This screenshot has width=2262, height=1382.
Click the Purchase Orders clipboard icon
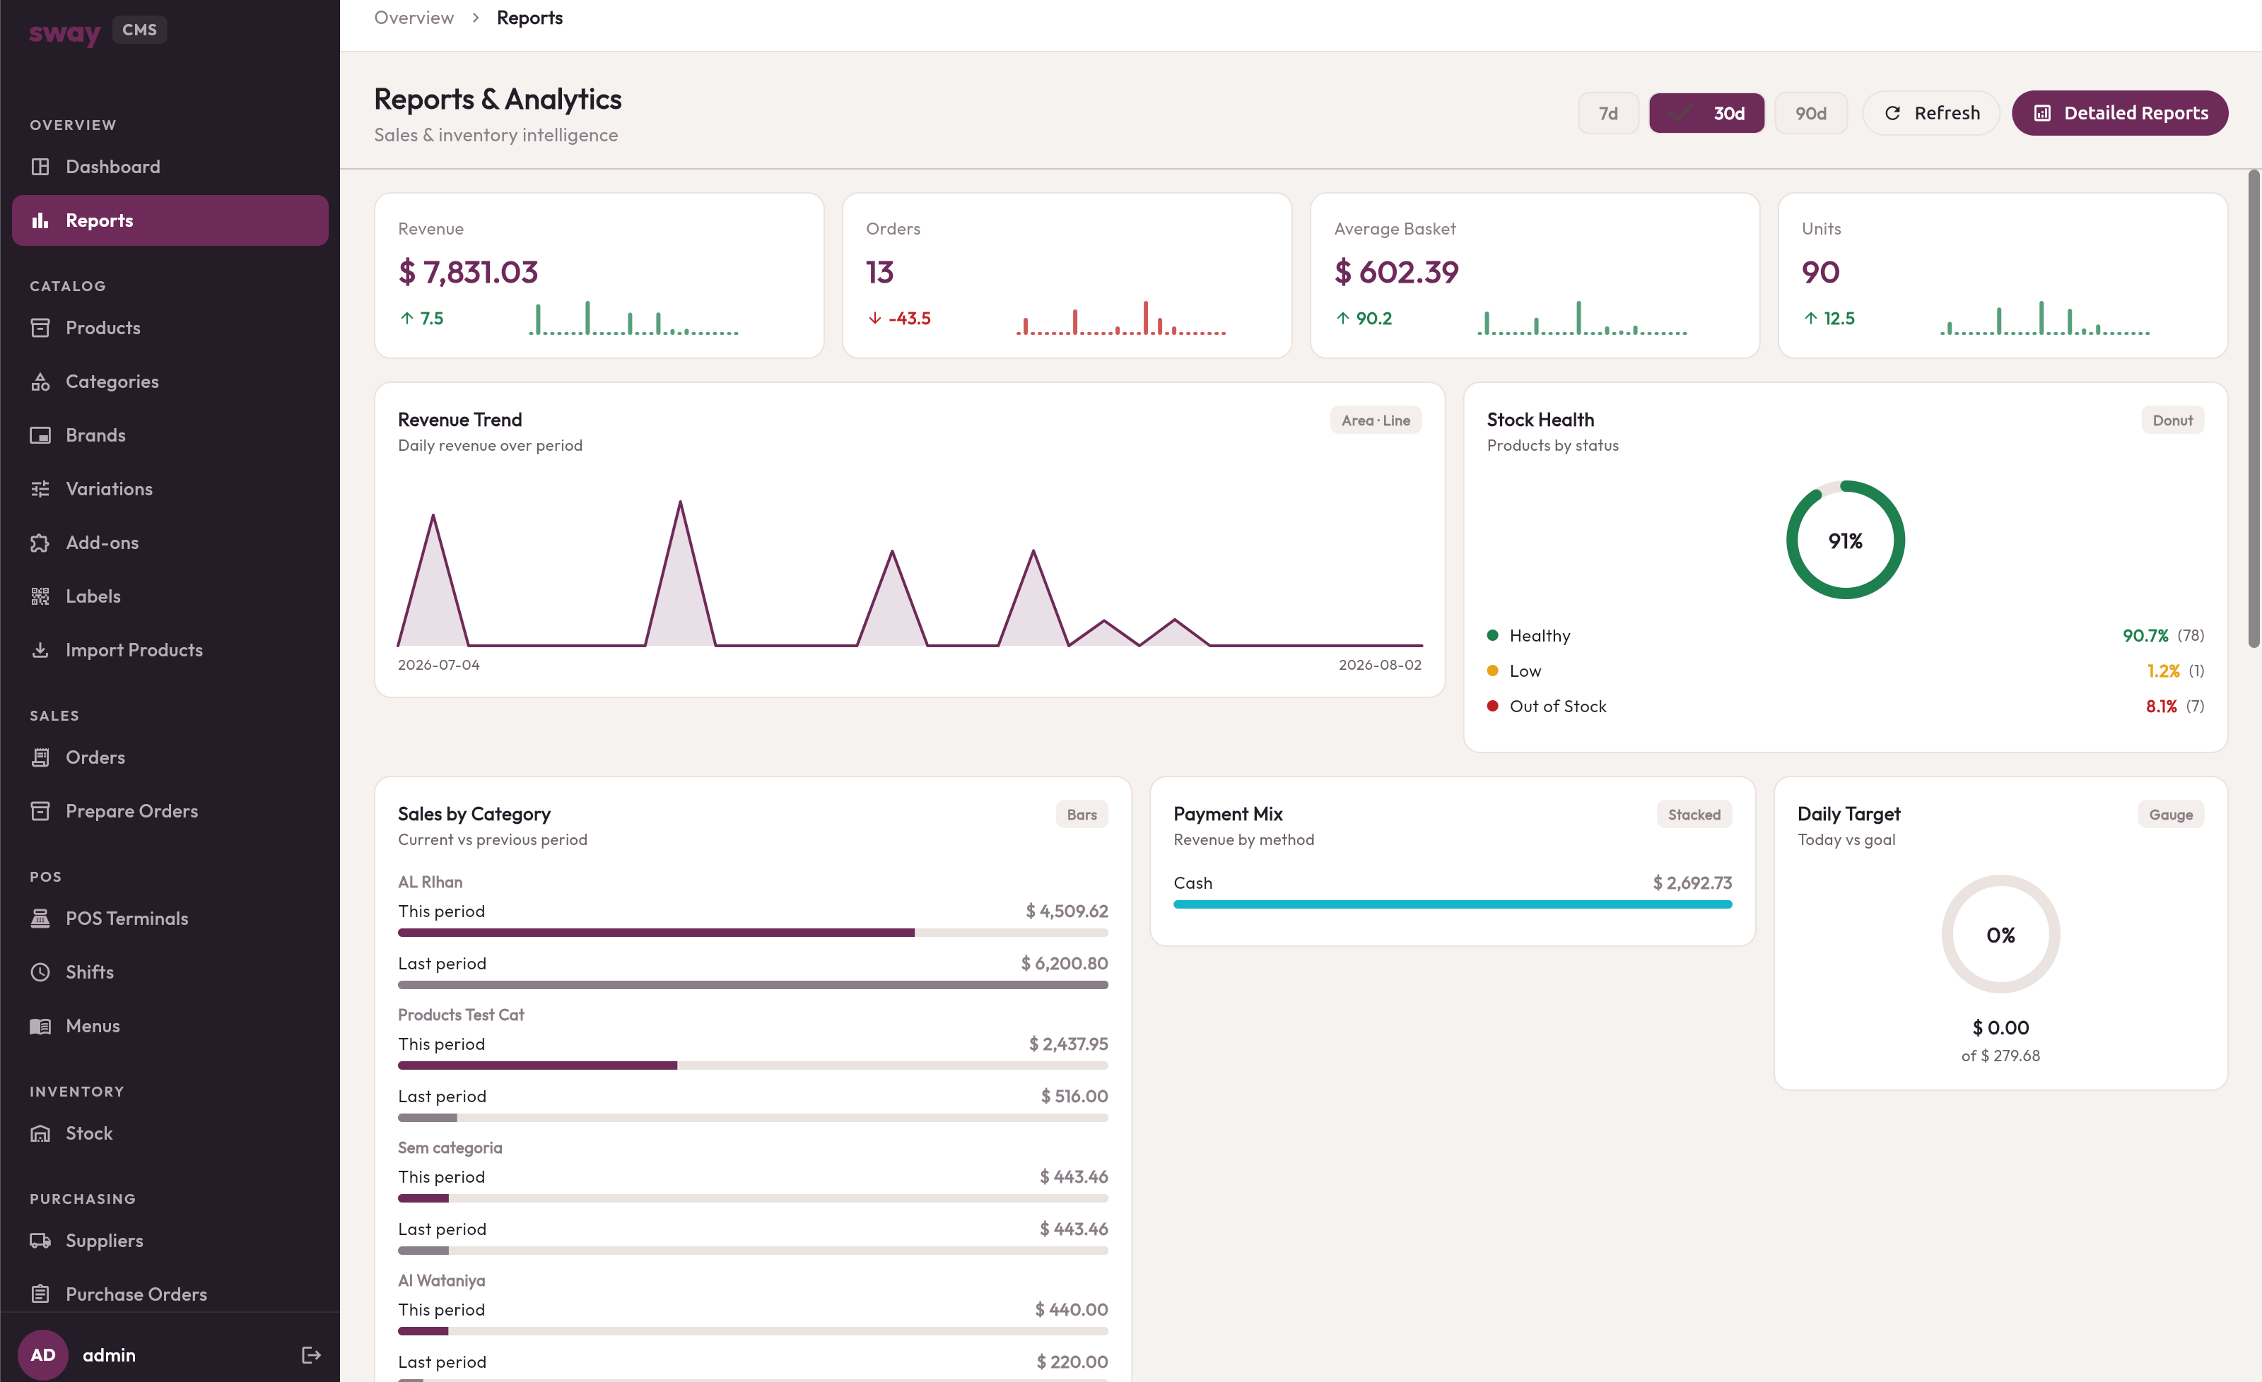point(40,1294)
